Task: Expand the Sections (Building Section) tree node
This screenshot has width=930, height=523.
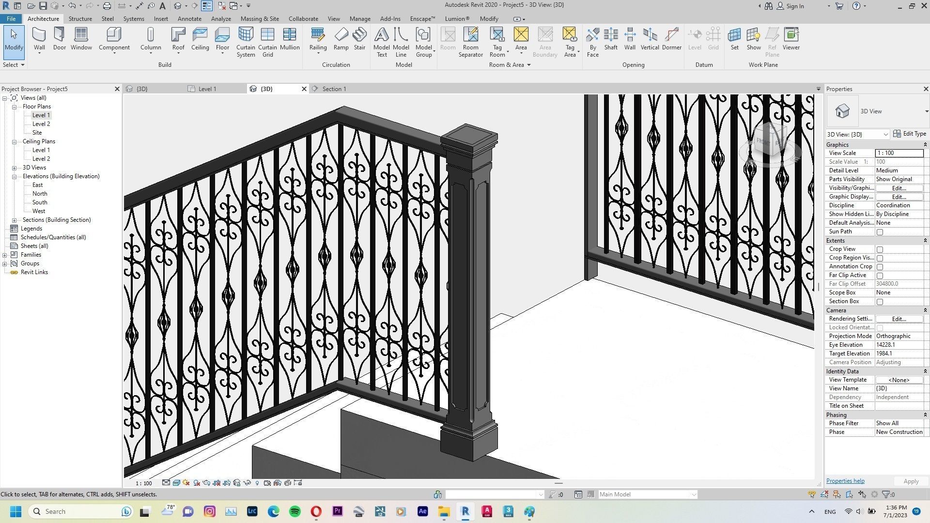Action: [x=14, y=219]
